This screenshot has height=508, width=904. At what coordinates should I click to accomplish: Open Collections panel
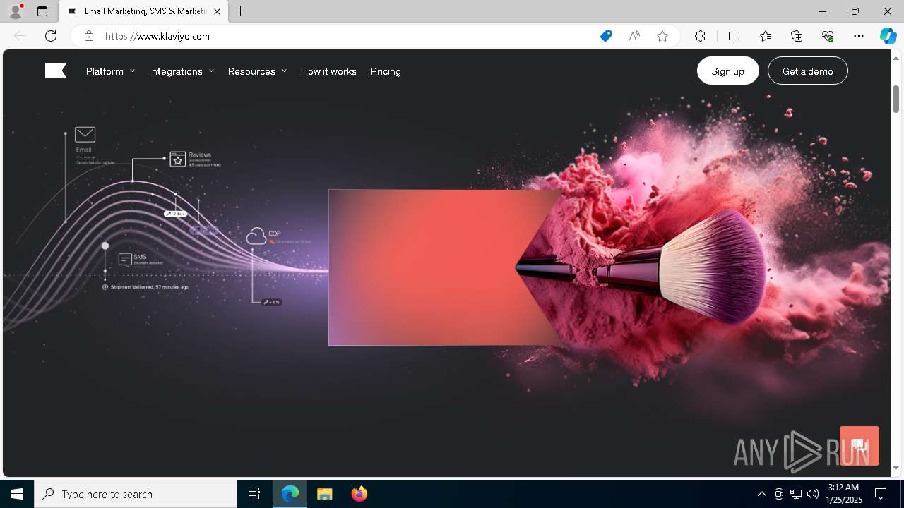(797, 36)
